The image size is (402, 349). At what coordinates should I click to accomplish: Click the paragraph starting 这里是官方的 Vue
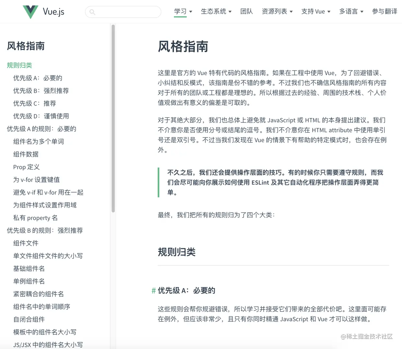272,88
